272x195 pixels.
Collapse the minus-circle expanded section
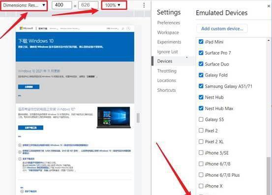coord(20,159)
